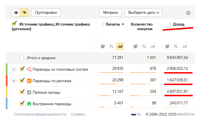Uncheck Переходы из поисковых систем checkbox
This screenshot has width=201, height=125.
pyautogui.click(x=22, y=69)
